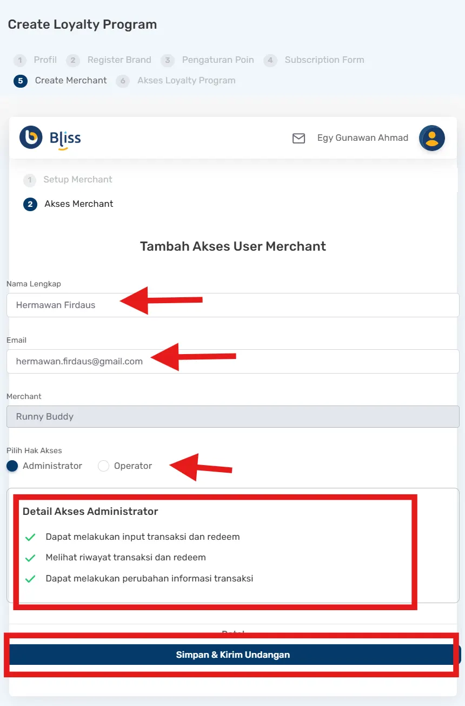Open Subscription Form step
This screenshot has width=465, height=706.
click(324, 60)
